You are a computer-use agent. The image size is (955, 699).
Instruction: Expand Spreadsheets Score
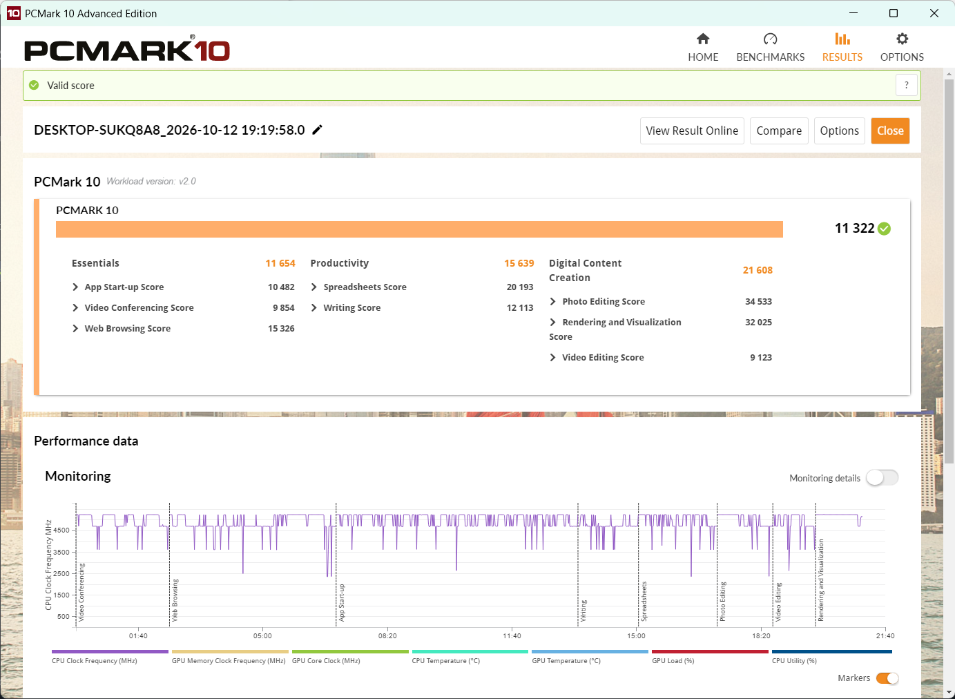314,287
